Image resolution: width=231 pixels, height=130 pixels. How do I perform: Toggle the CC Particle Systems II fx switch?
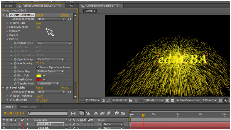[7, 15]
